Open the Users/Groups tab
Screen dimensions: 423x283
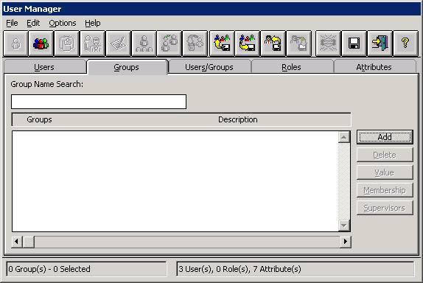(x=209, y=67)
